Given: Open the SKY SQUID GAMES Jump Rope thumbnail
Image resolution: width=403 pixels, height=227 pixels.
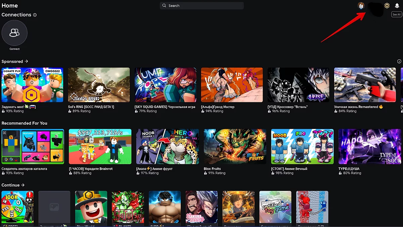Looking at the screenshot, I should pyautogui.click(x=165, y=85).
